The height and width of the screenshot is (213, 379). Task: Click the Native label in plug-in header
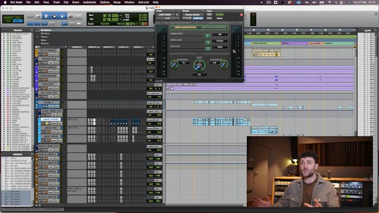click(x=220, y=18)
